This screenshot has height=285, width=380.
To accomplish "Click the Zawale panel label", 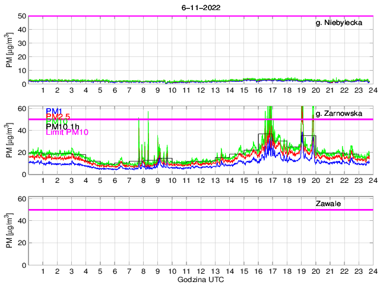I will (328, 204).
